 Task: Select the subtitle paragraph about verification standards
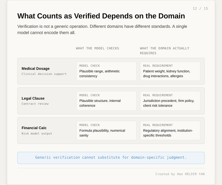click(x=102, y=29)
